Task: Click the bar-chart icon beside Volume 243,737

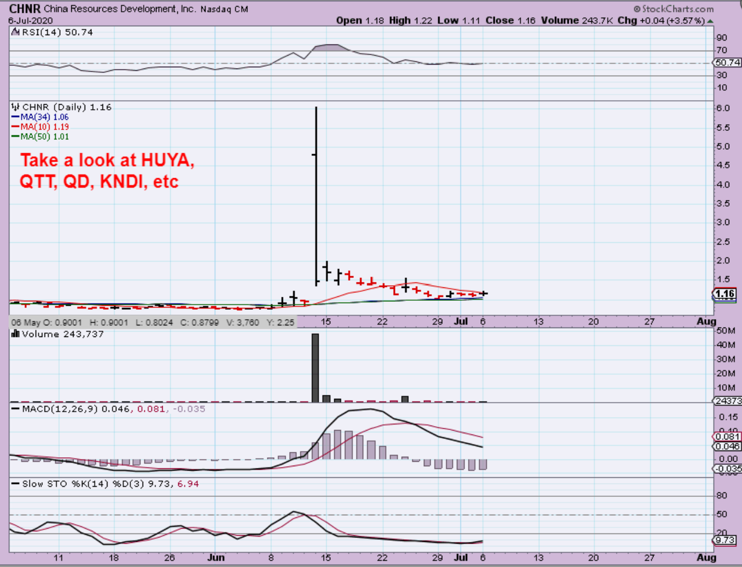Action: (16, 334)
